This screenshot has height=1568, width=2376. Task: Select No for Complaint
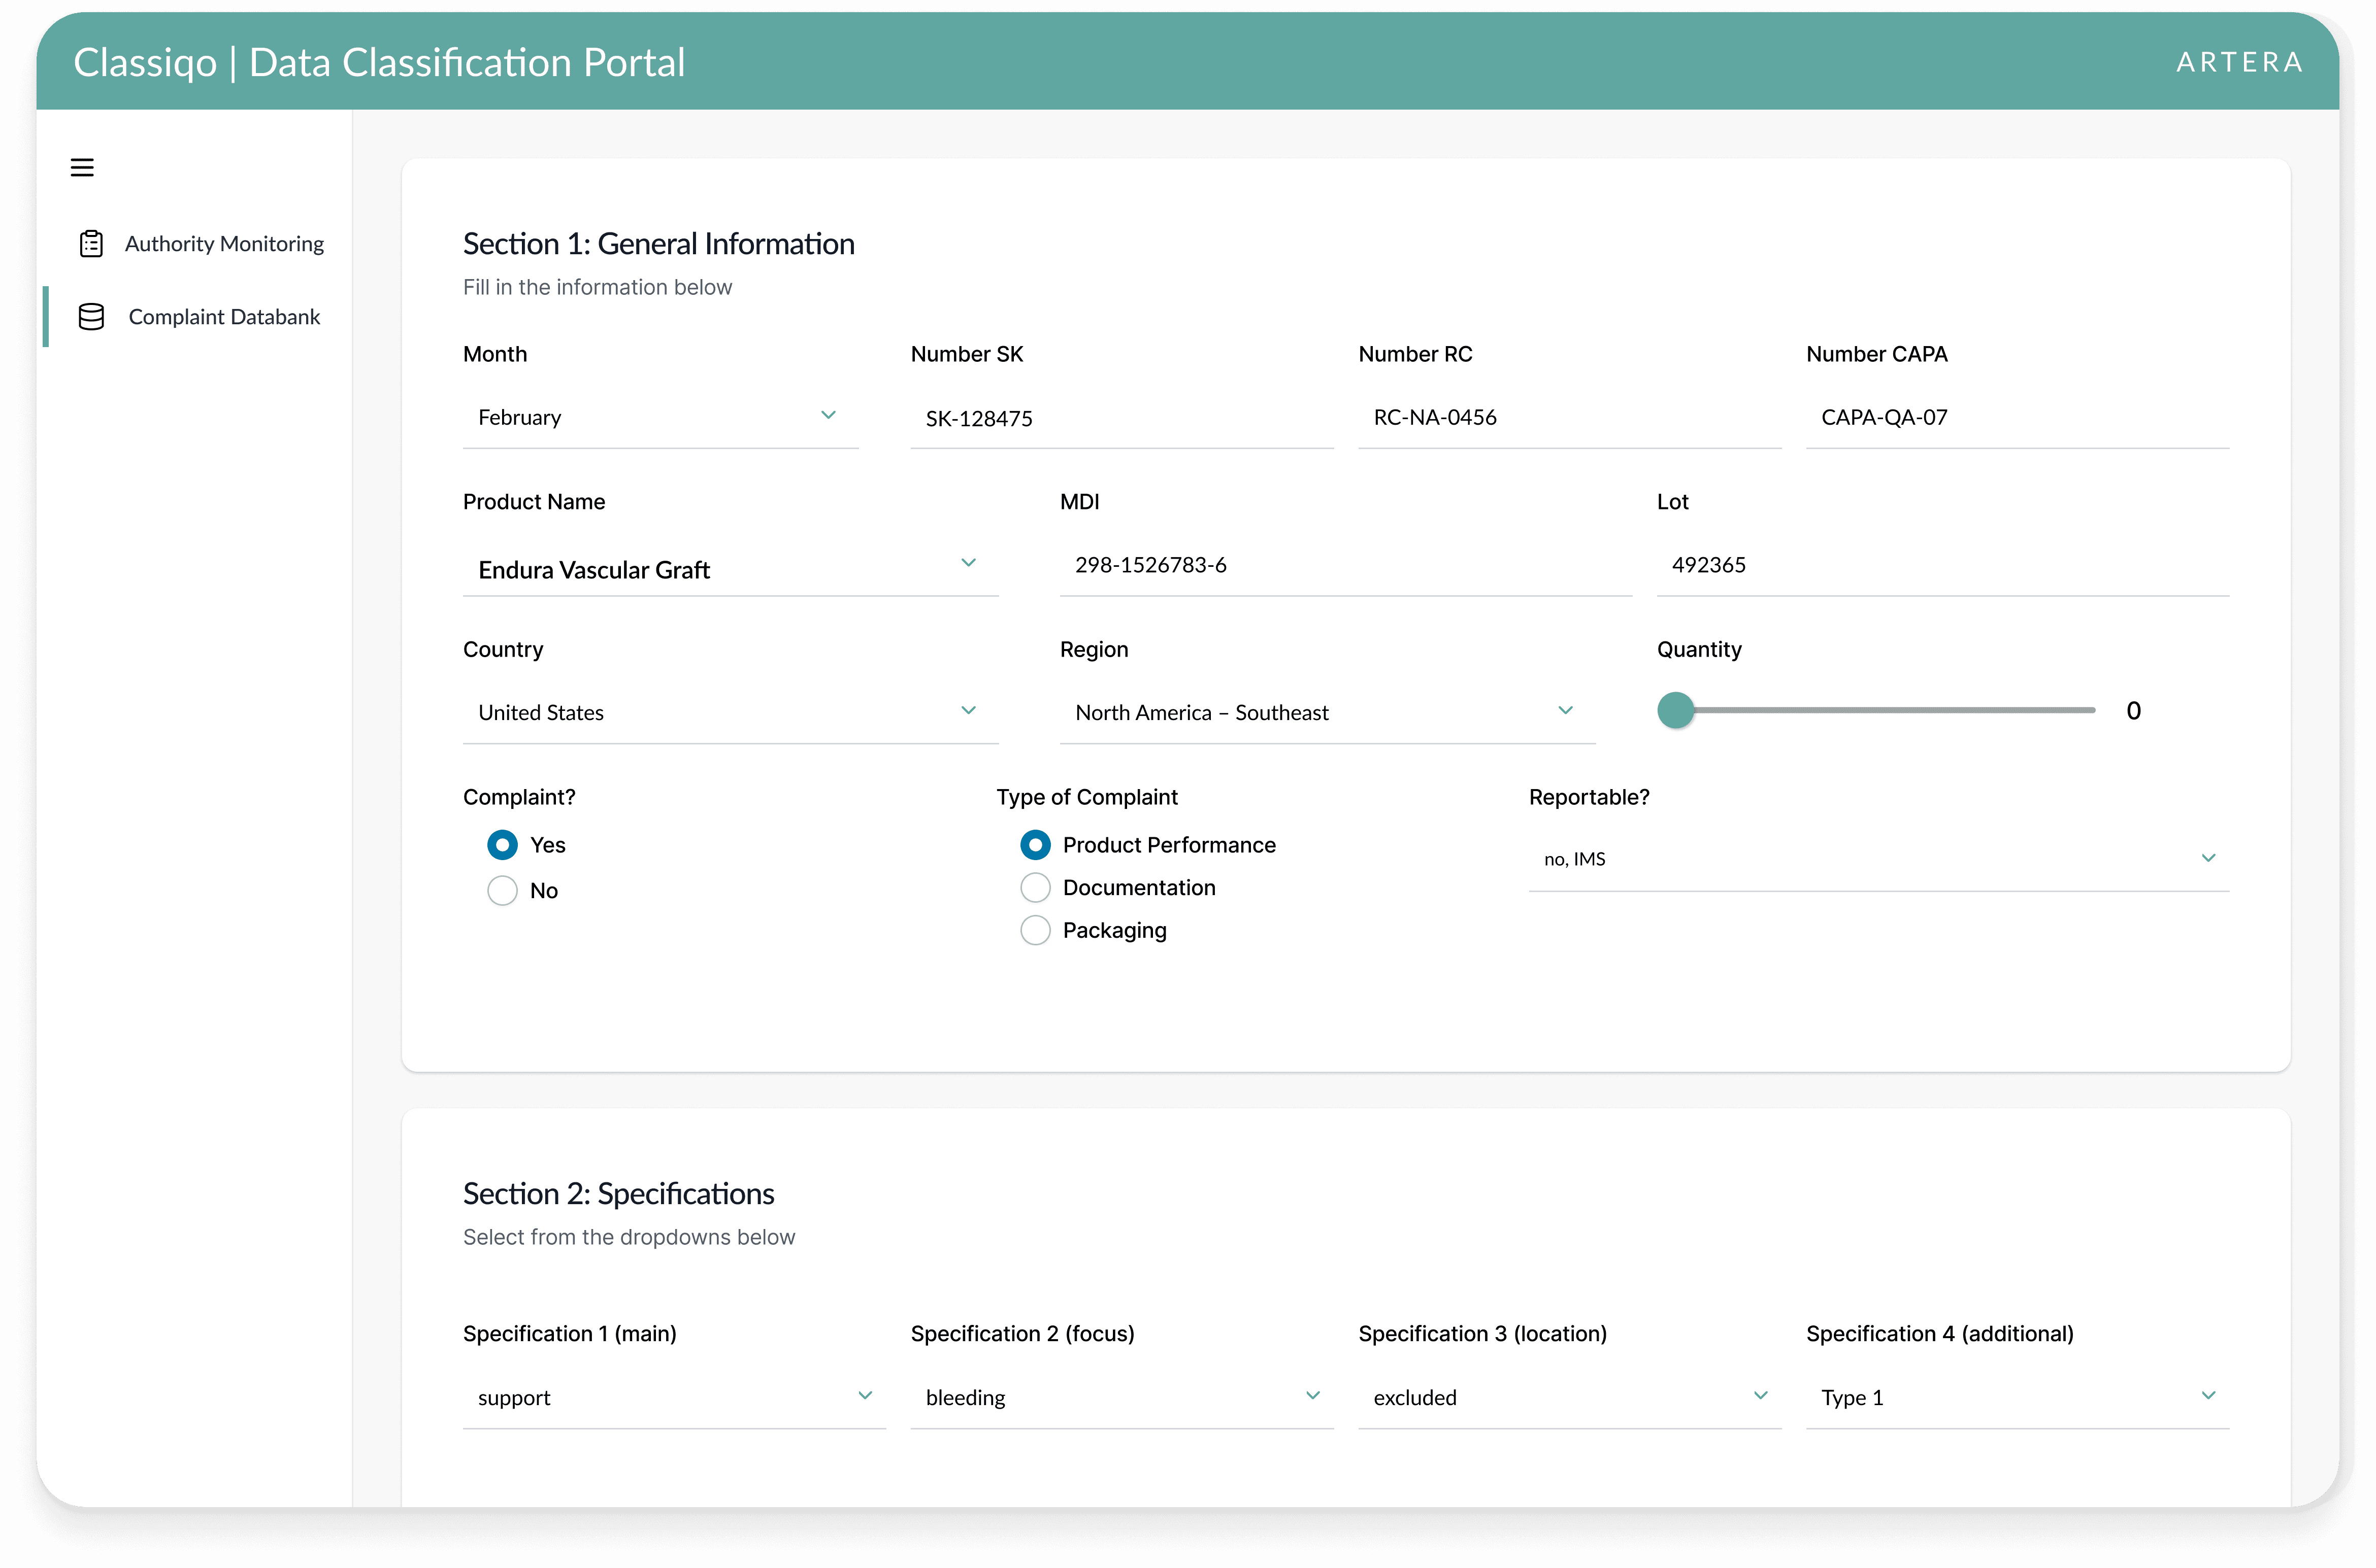click(502, 890)
